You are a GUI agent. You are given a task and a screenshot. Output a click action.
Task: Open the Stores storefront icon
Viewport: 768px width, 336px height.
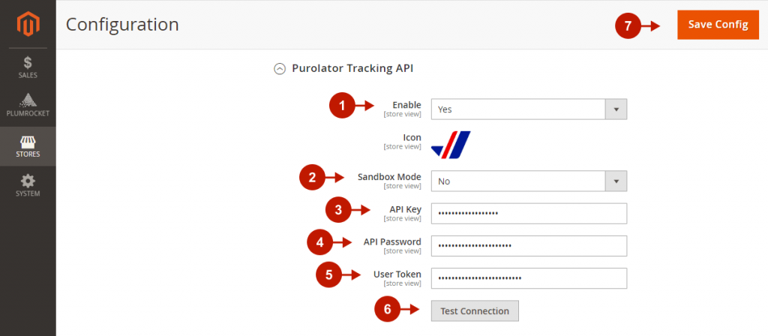tap(28, 142)
